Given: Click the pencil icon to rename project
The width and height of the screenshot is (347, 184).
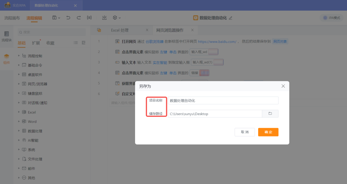Looking at the screenshot, I should click(x=230, y=18).
